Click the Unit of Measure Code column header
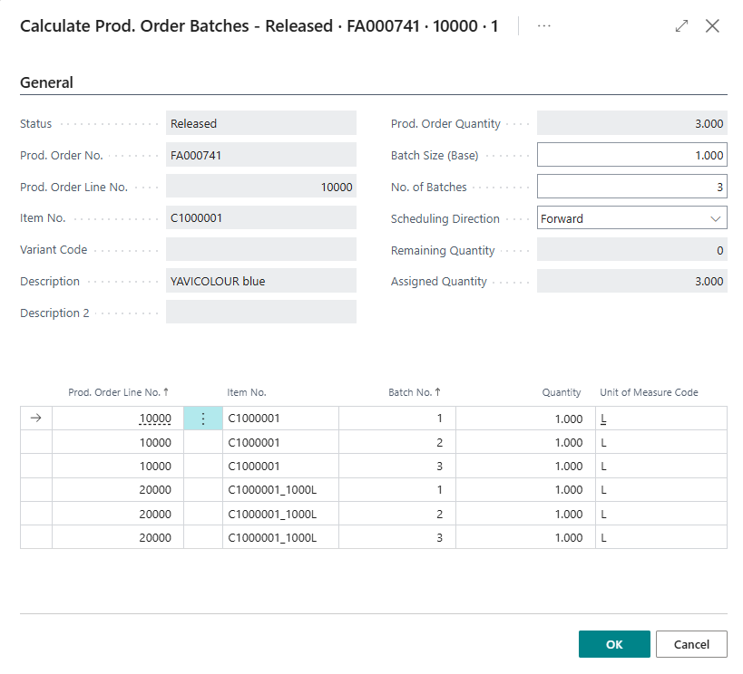Viewport: 743px width, 674px height. tap(649, 392)
